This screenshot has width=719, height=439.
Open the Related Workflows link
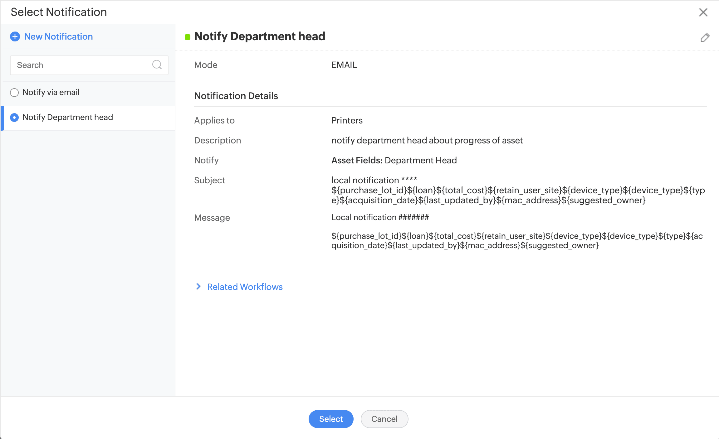(245, 287)
